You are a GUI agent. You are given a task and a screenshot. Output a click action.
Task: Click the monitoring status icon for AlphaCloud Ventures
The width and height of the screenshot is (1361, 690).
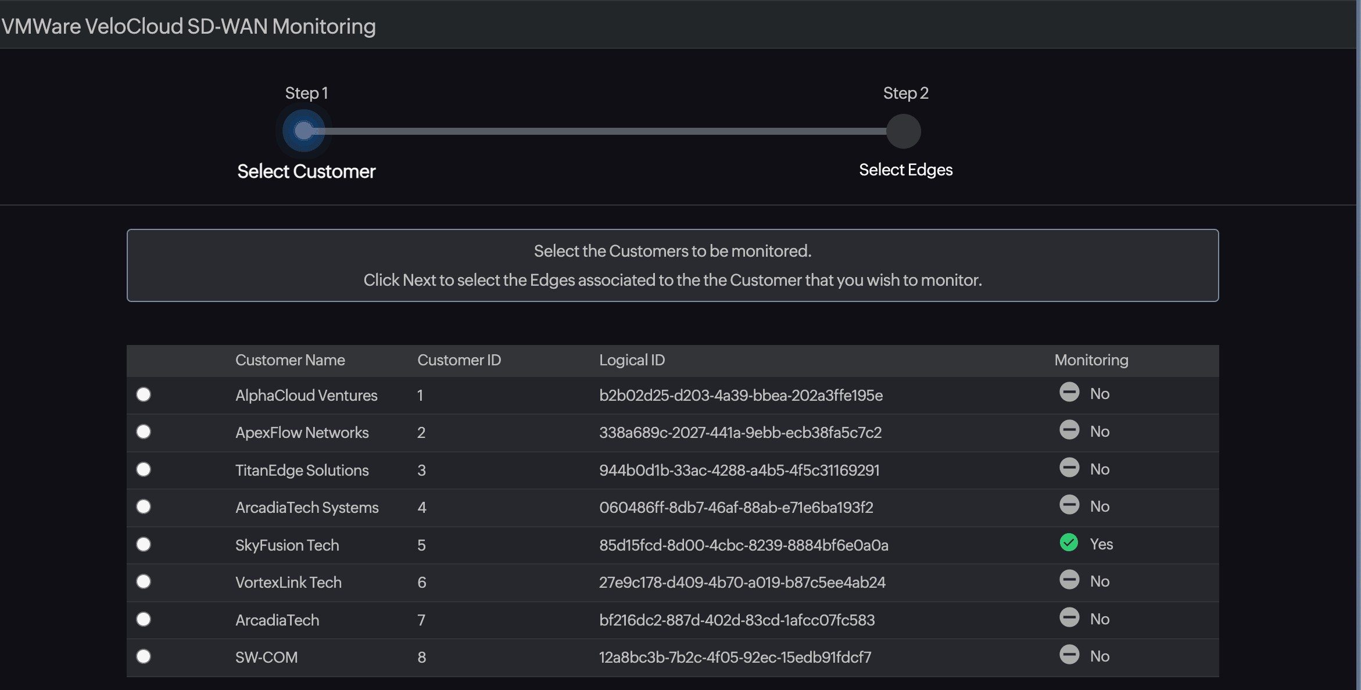1070,392
